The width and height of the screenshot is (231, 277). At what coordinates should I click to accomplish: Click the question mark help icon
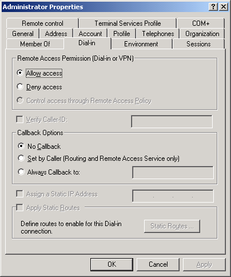tap(213, 7)
